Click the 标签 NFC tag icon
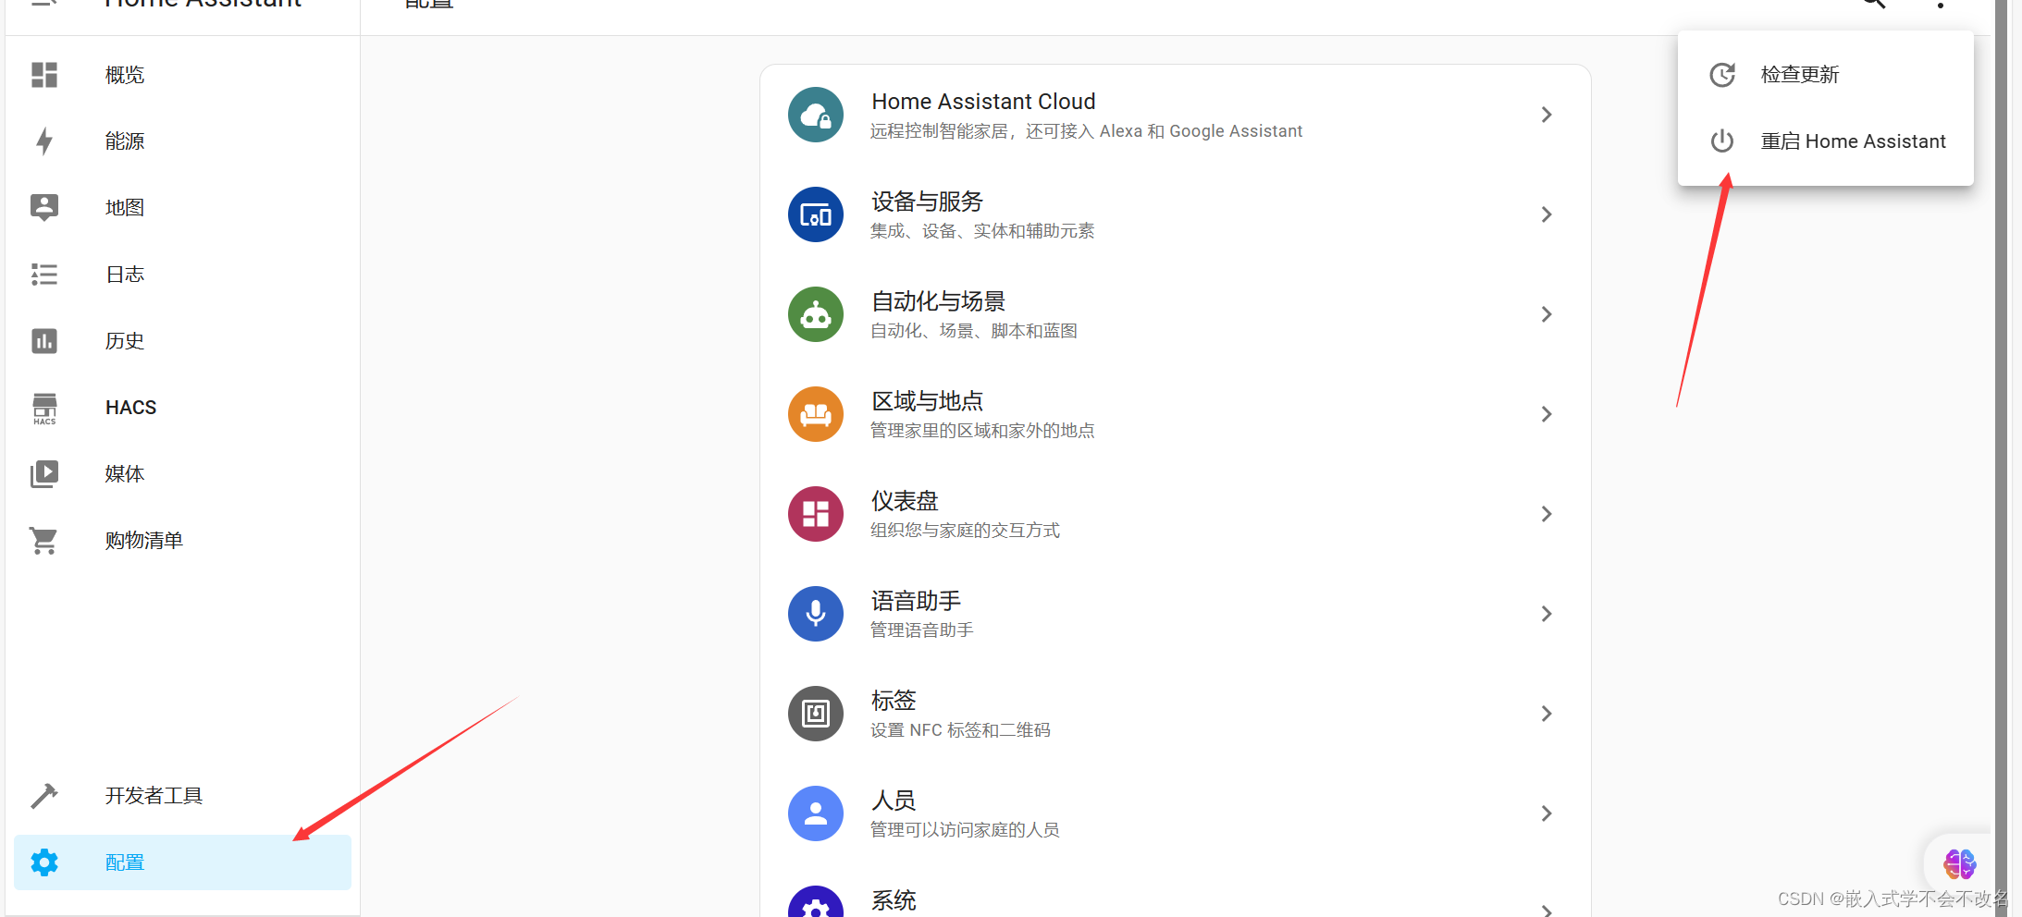2022x917 pixels. pos(816,714)
